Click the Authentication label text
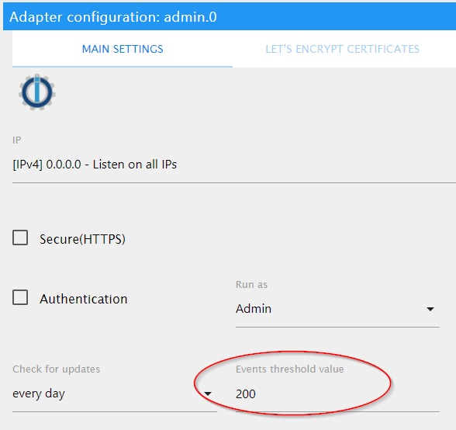This screenshot has height=430, width=456. [x=84, y=299]
